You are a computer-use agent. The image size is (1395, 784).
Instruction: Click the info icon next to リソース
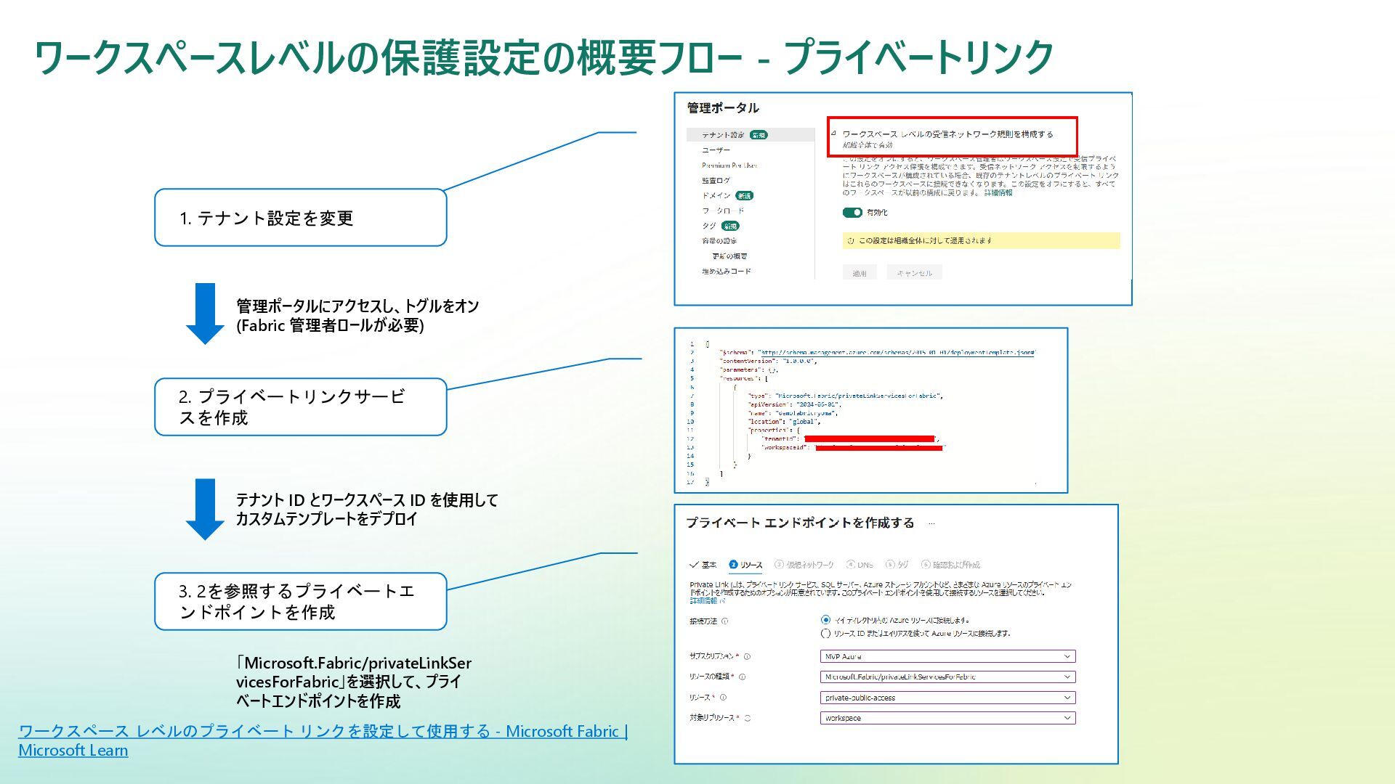[723, 698]
